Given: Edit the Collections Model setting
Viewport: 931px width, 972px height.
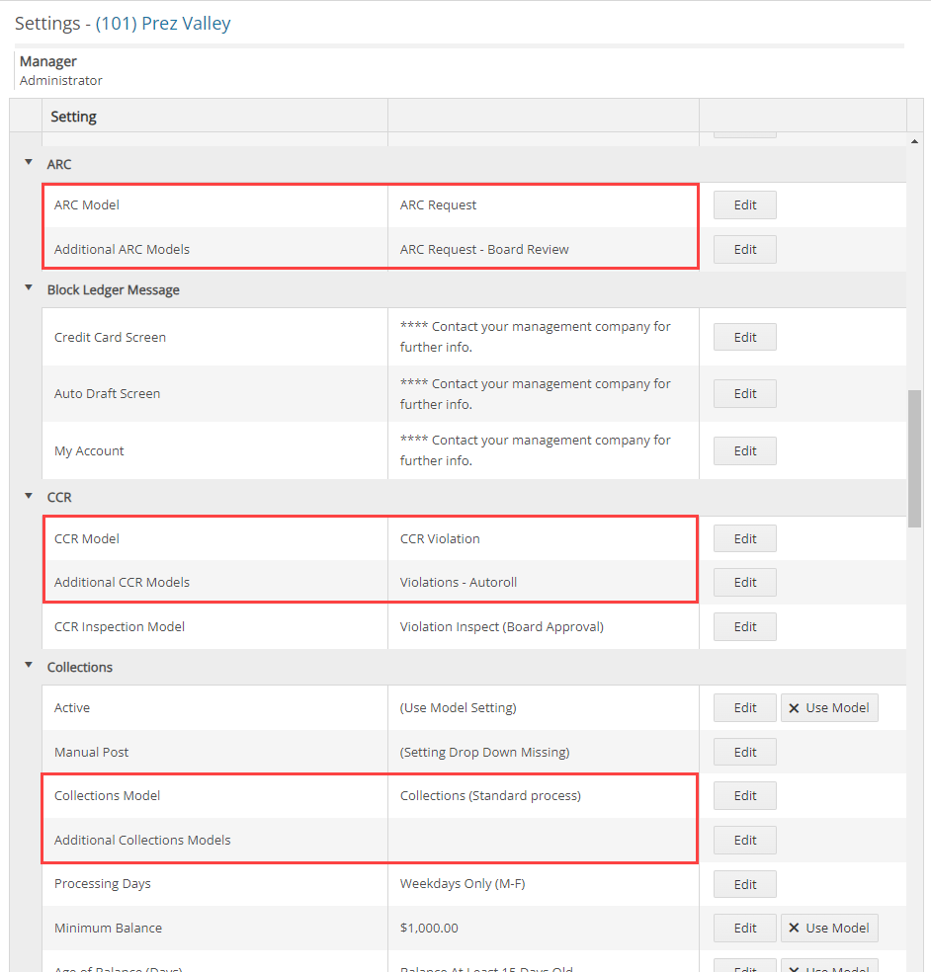Looking at the screenshot, I should [744, 795].
